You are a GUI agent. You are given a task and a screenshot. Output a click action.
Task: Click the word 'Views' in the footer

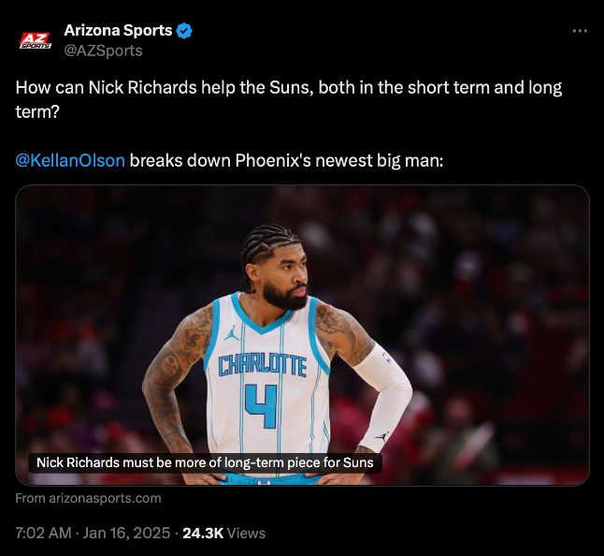247,533
